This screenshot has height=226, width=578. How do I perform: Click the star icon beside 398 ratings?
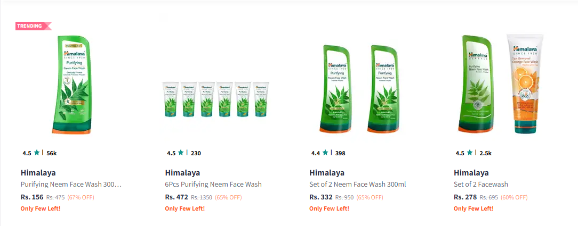[325, 153]
